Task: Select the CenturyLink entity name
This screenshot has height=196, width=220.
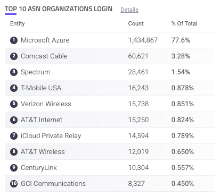Action: pos(39,168)
